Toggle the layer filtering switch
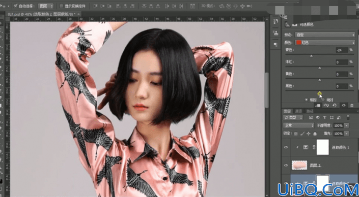Viewport: 359px width, 197px height. click(x=348, y=117)
